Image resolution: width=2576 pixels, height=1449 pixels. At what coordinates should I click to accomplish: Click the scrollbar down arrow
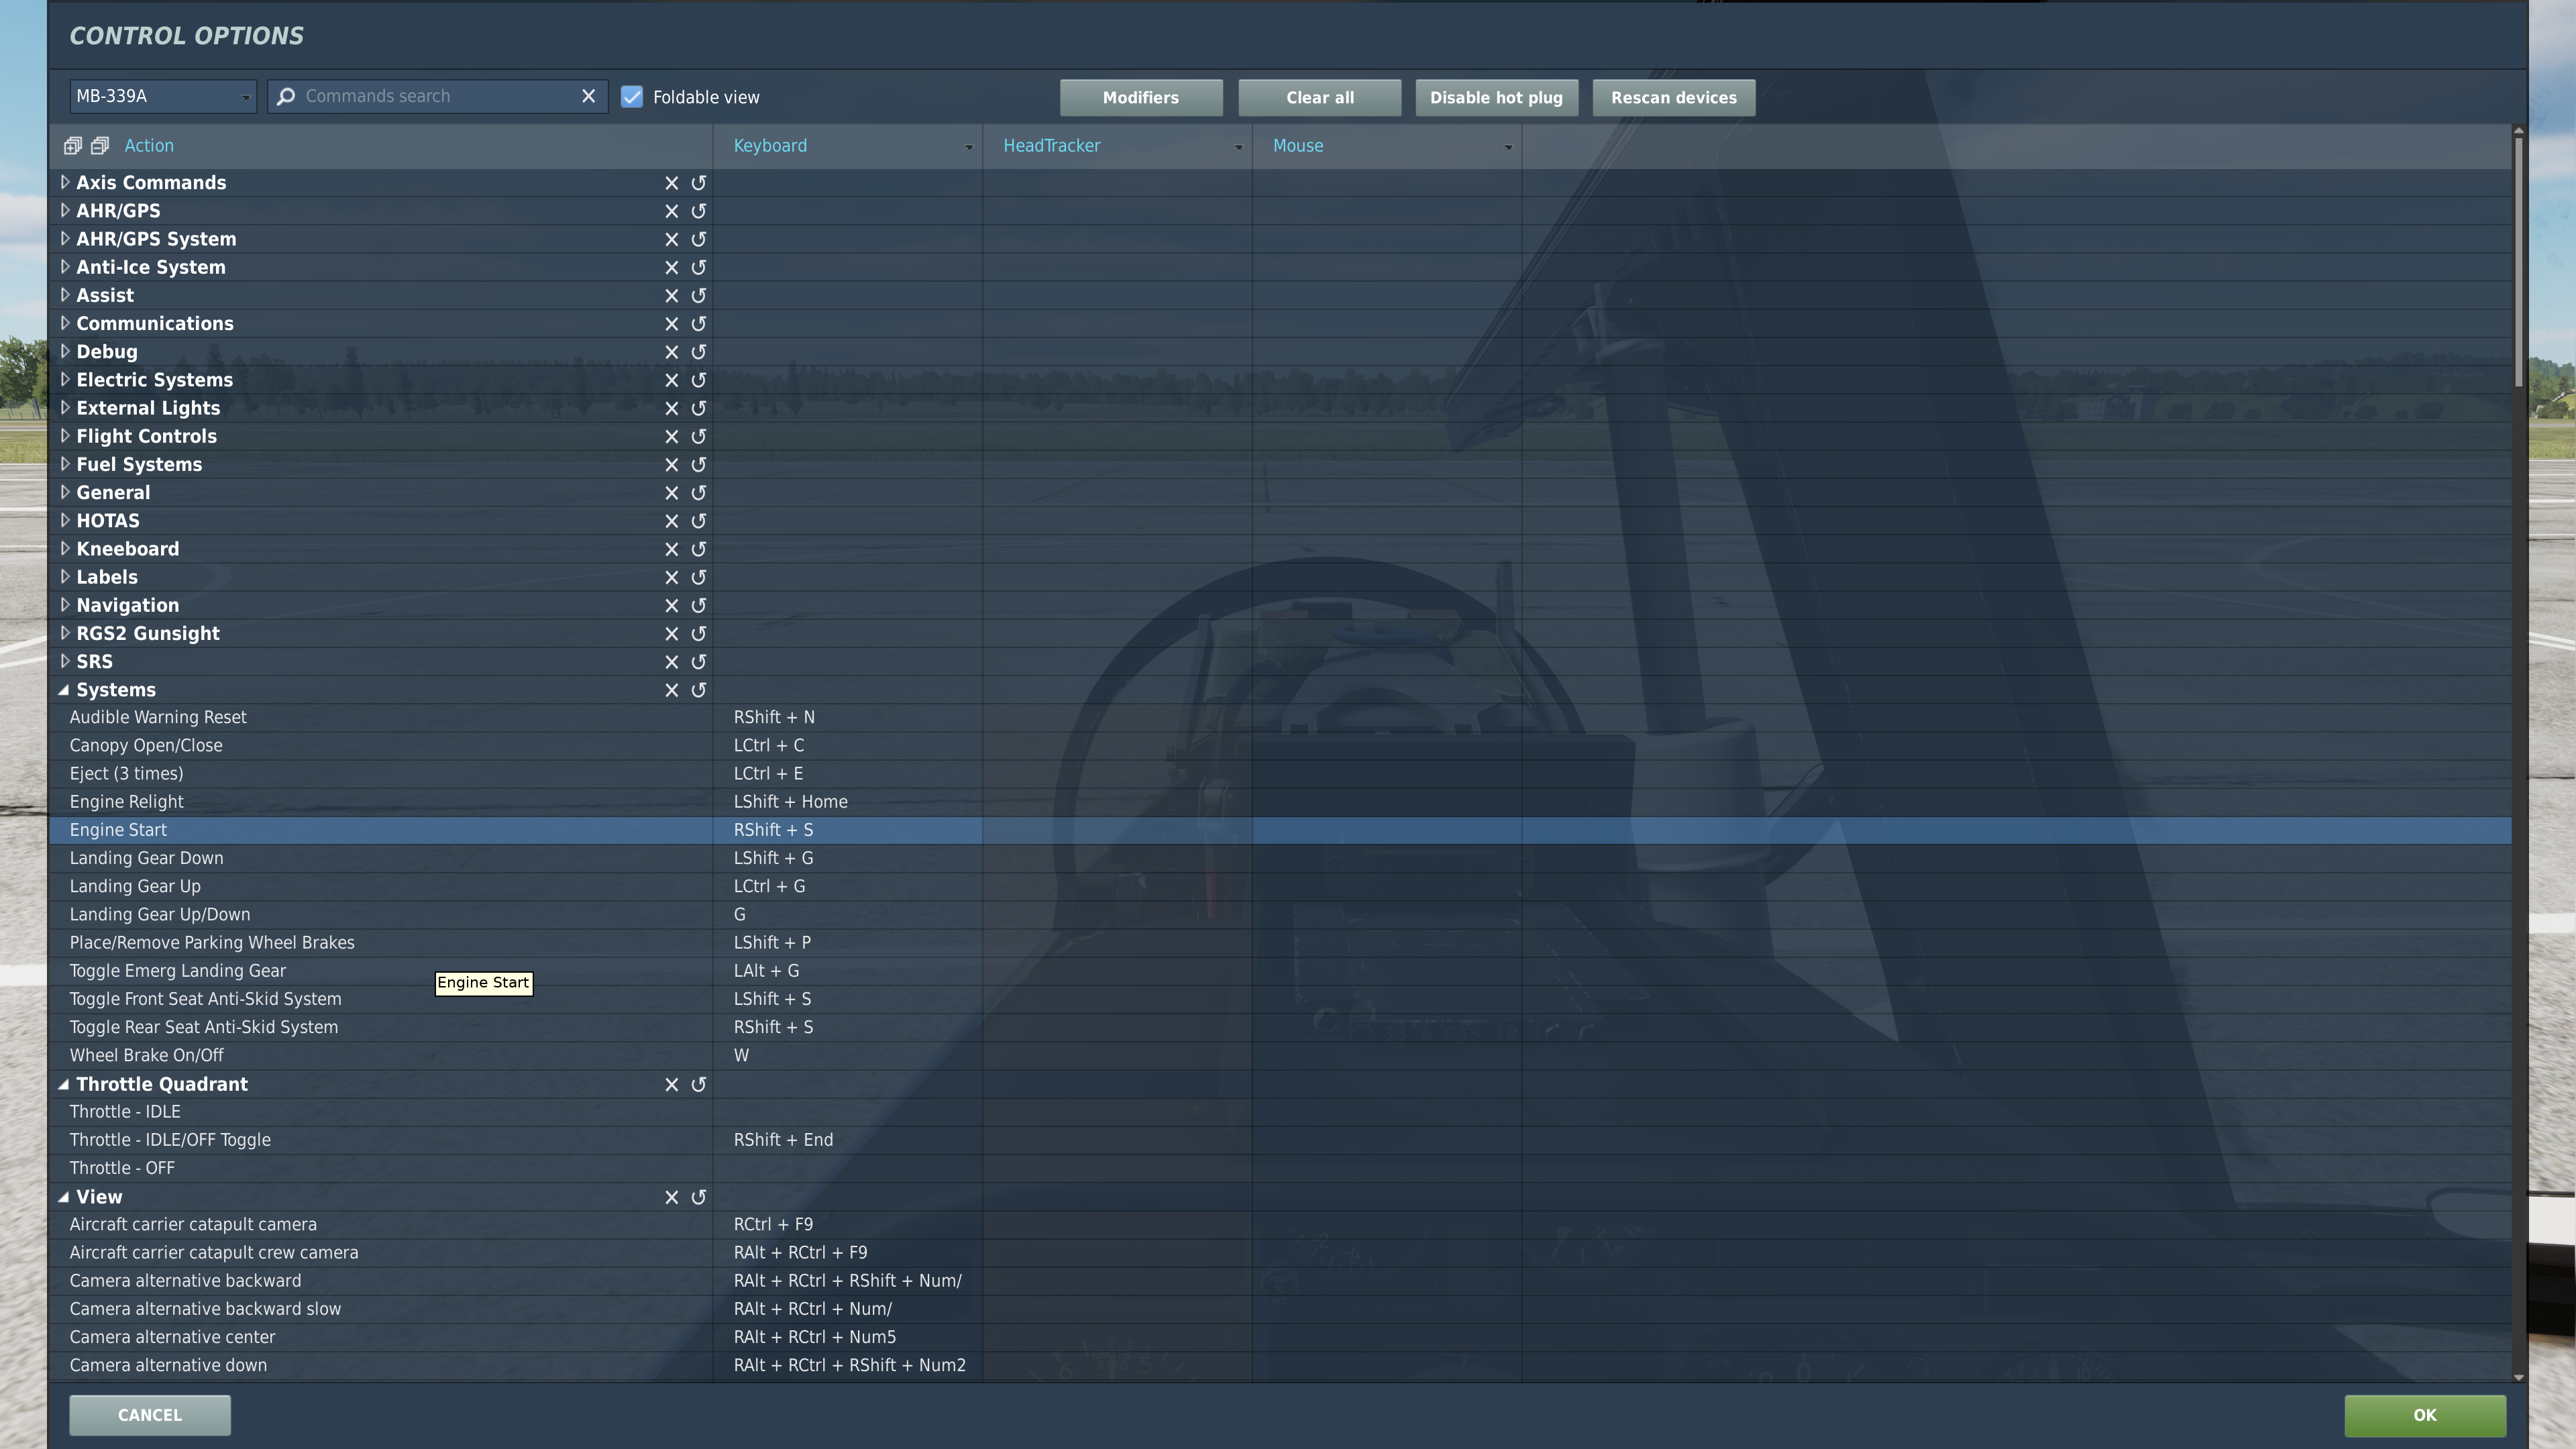point(2518,1377)
